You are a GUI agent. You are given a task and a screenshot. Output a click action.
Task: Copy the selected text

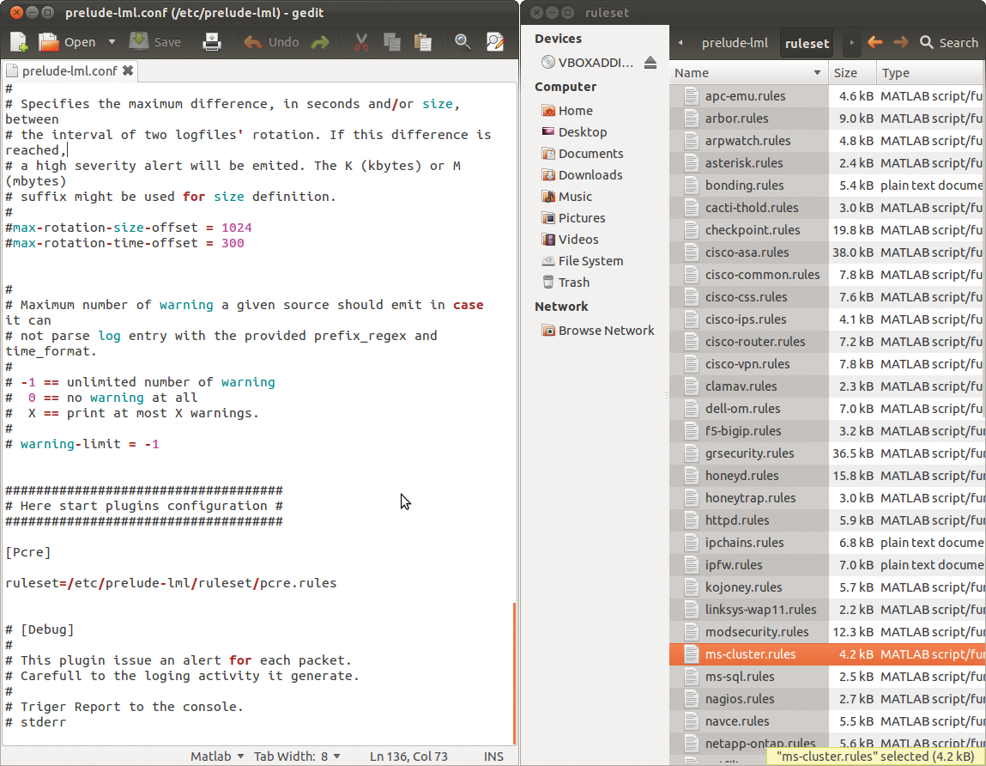tap(392, 42)
